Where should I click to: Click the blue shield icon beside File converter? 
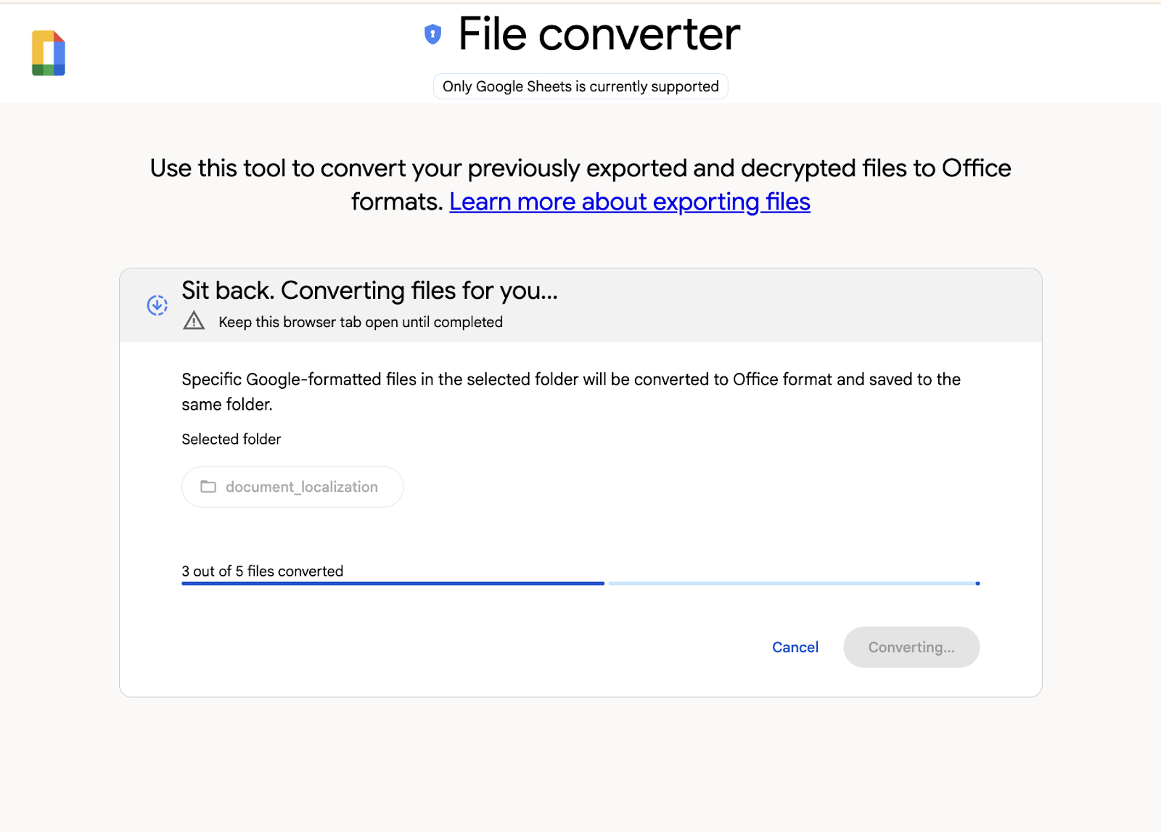[433, 33]
